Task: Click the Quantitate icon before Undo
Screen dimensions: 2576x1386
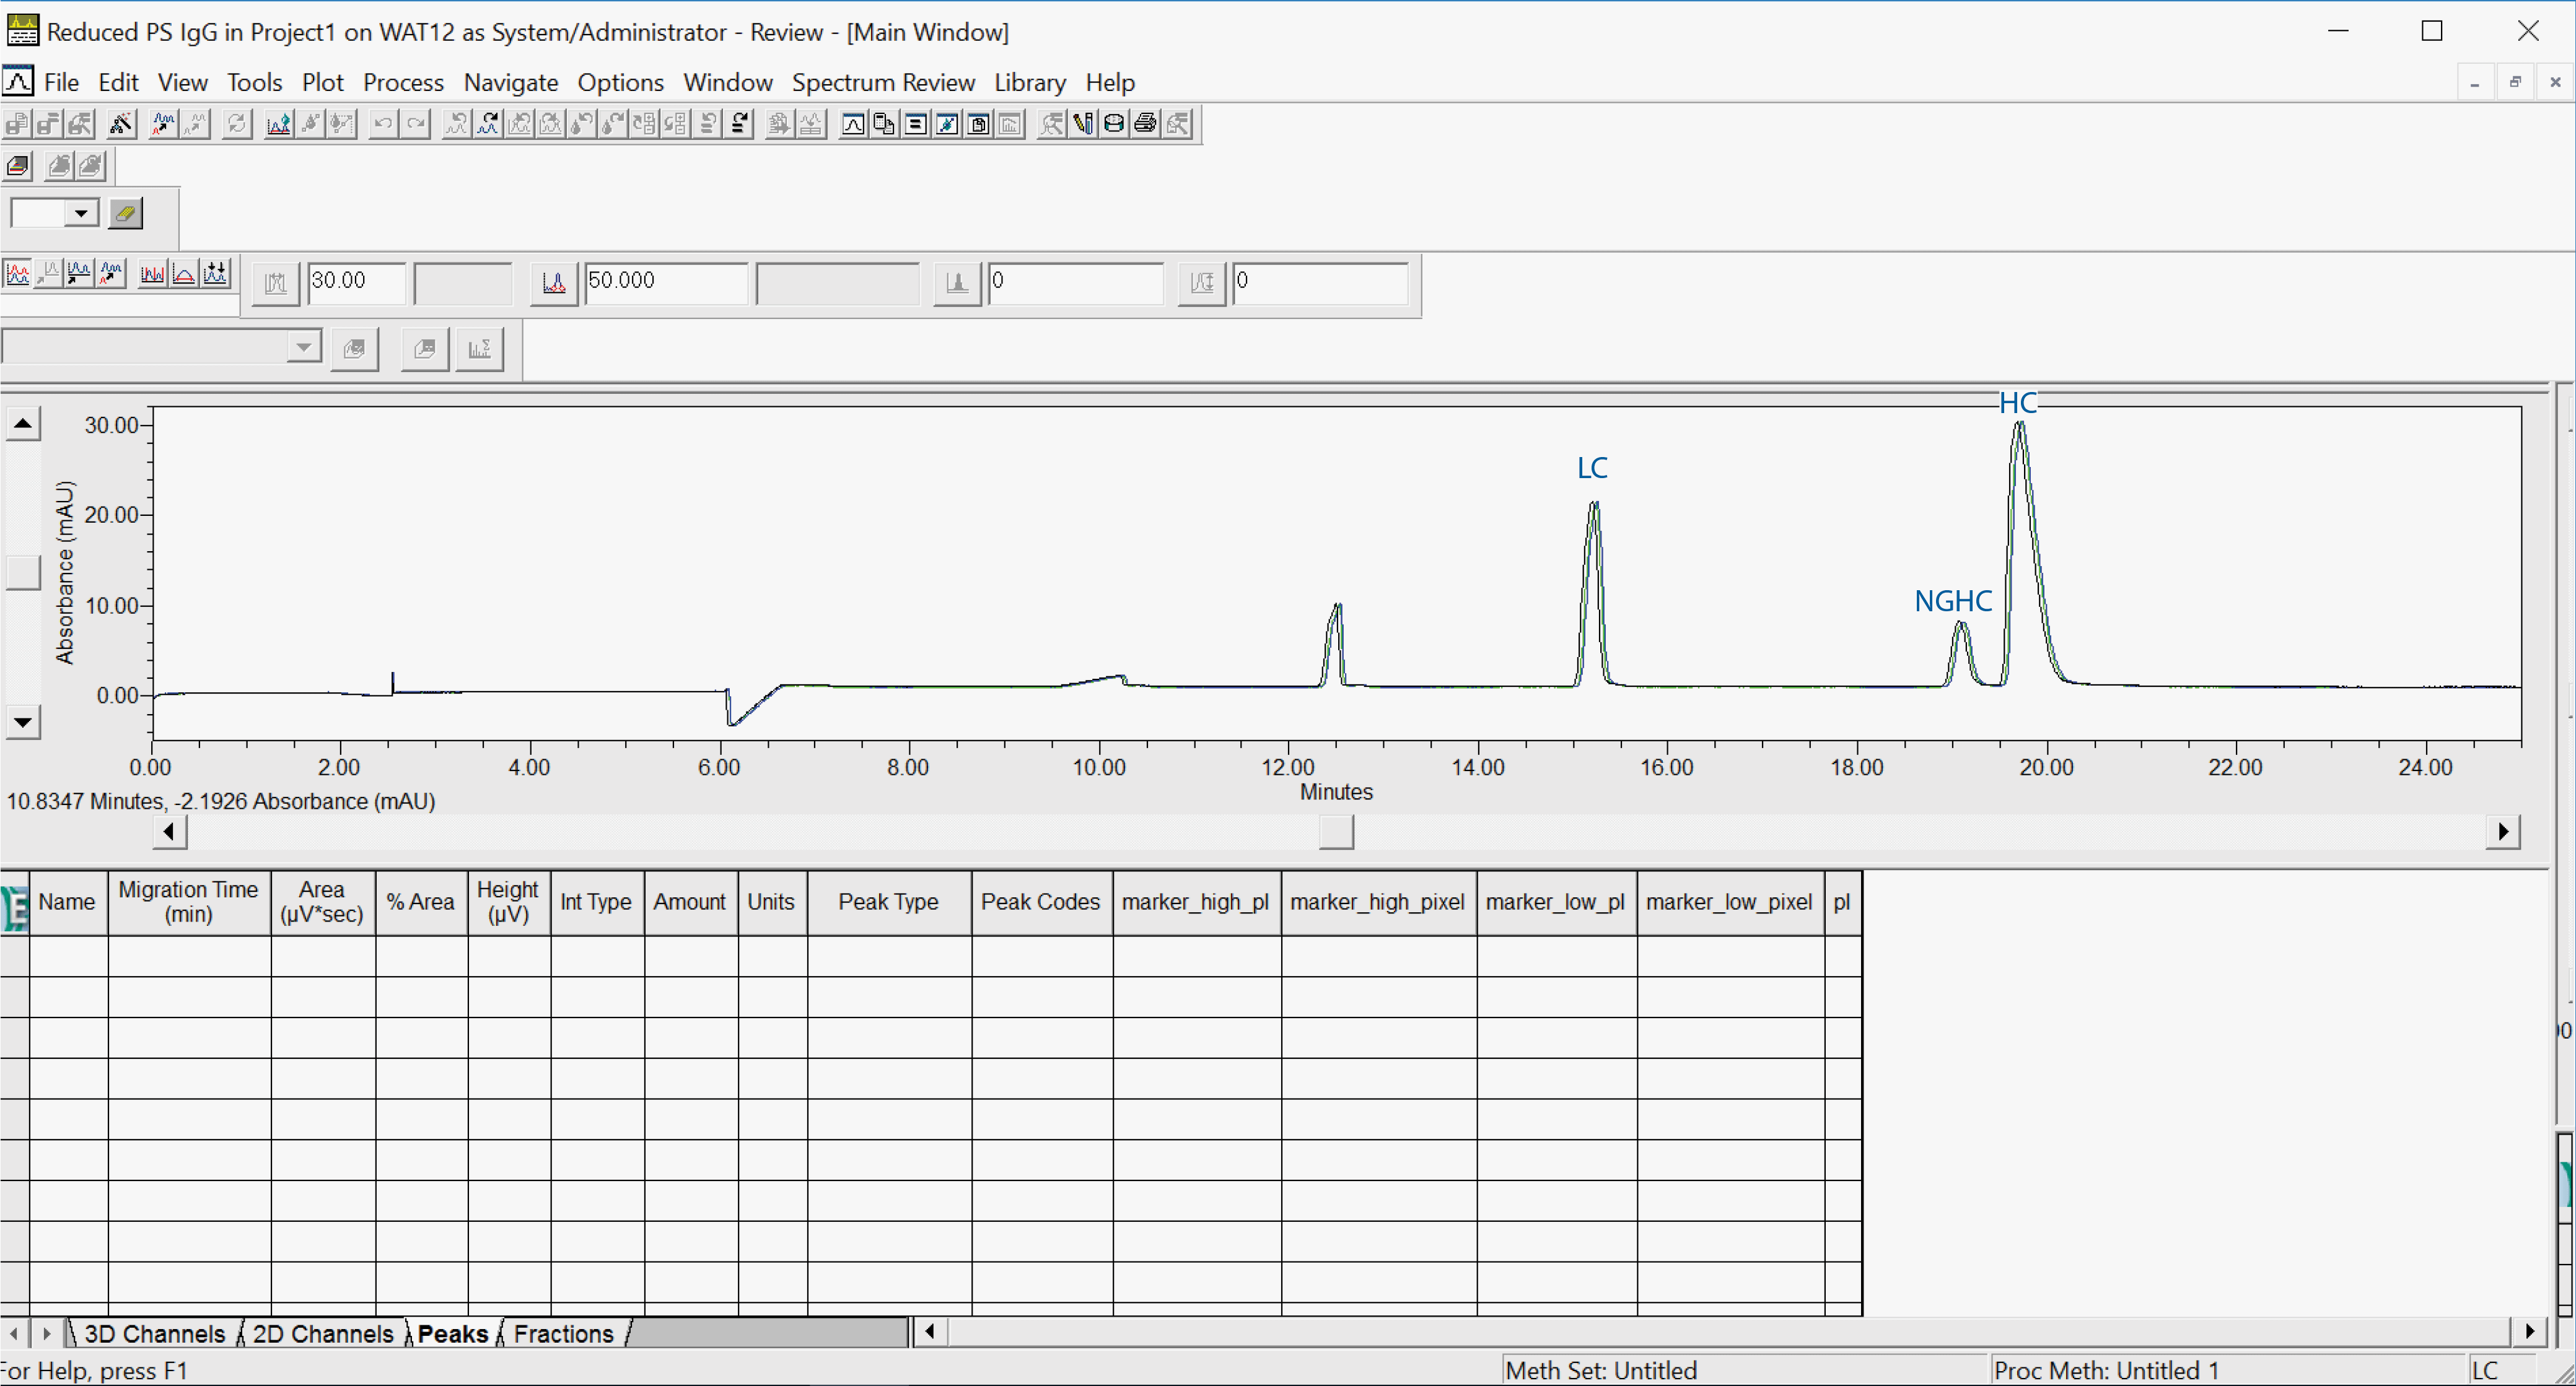Action: 342,124
